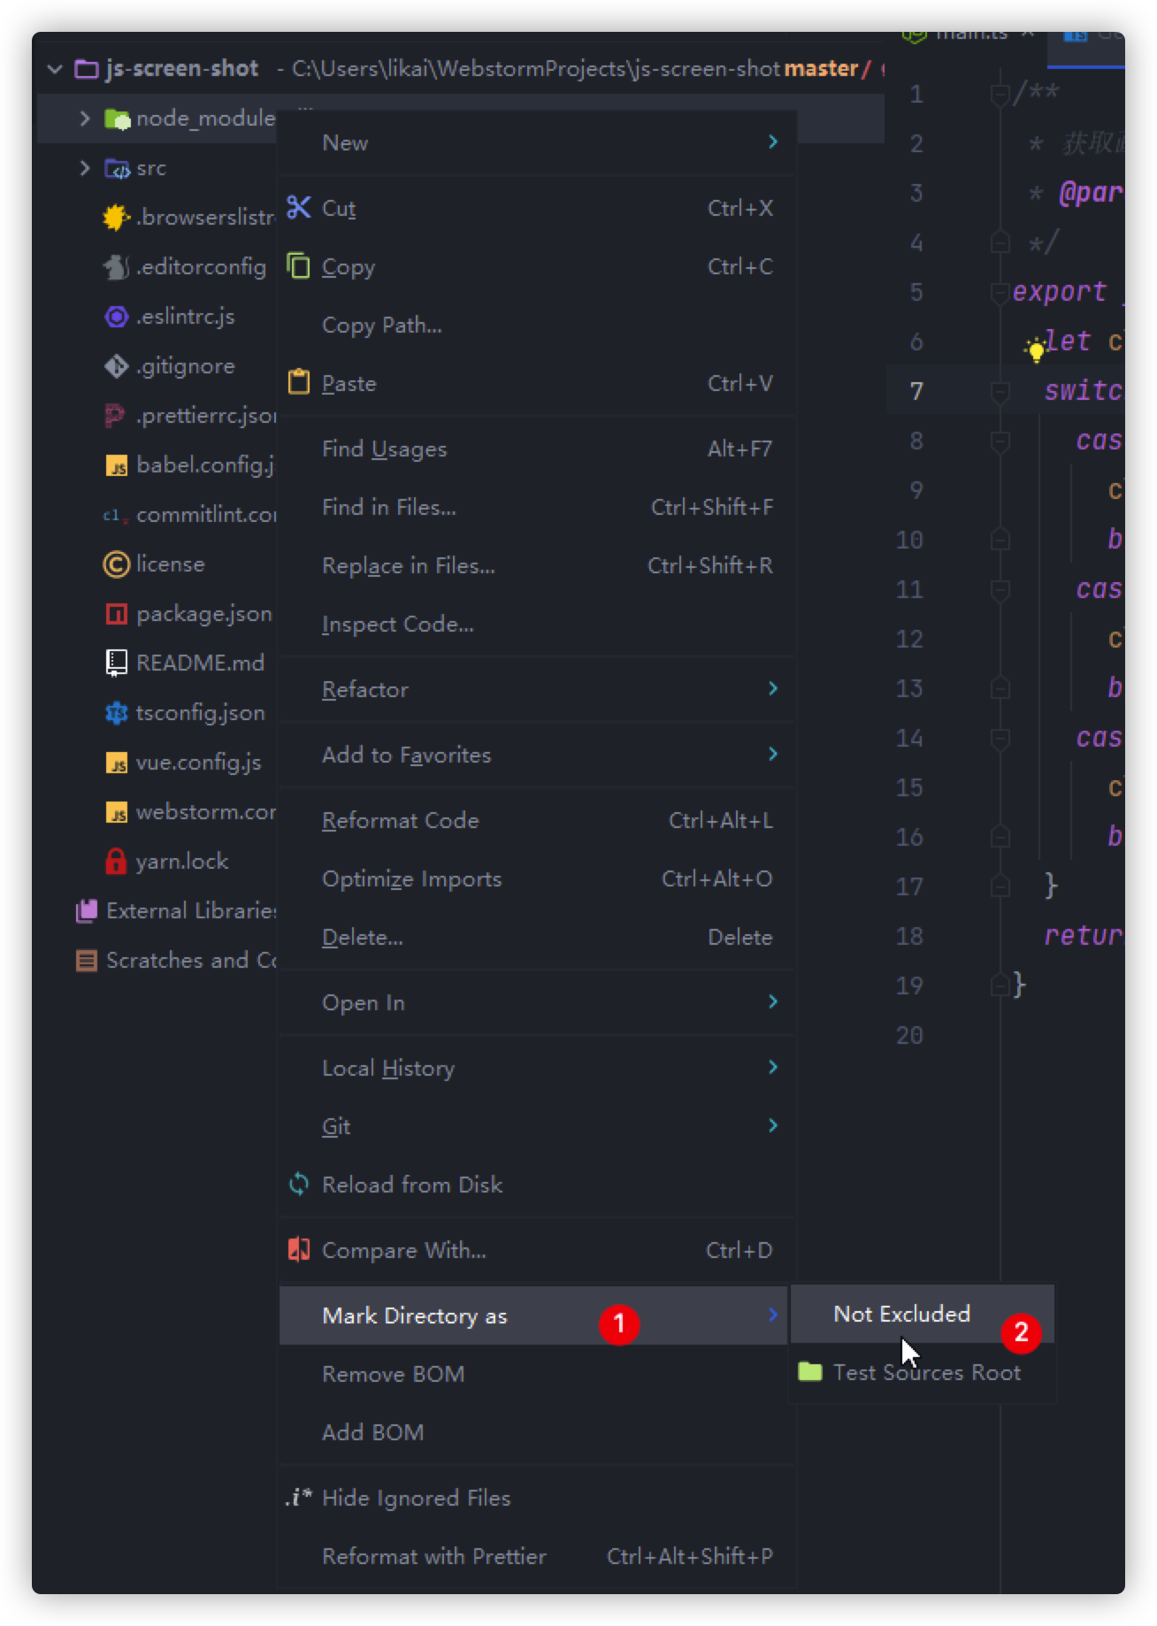Screen dimensions: 1157x1626
Task: Click the README.md markdown icon
Action: coord(116,663)
